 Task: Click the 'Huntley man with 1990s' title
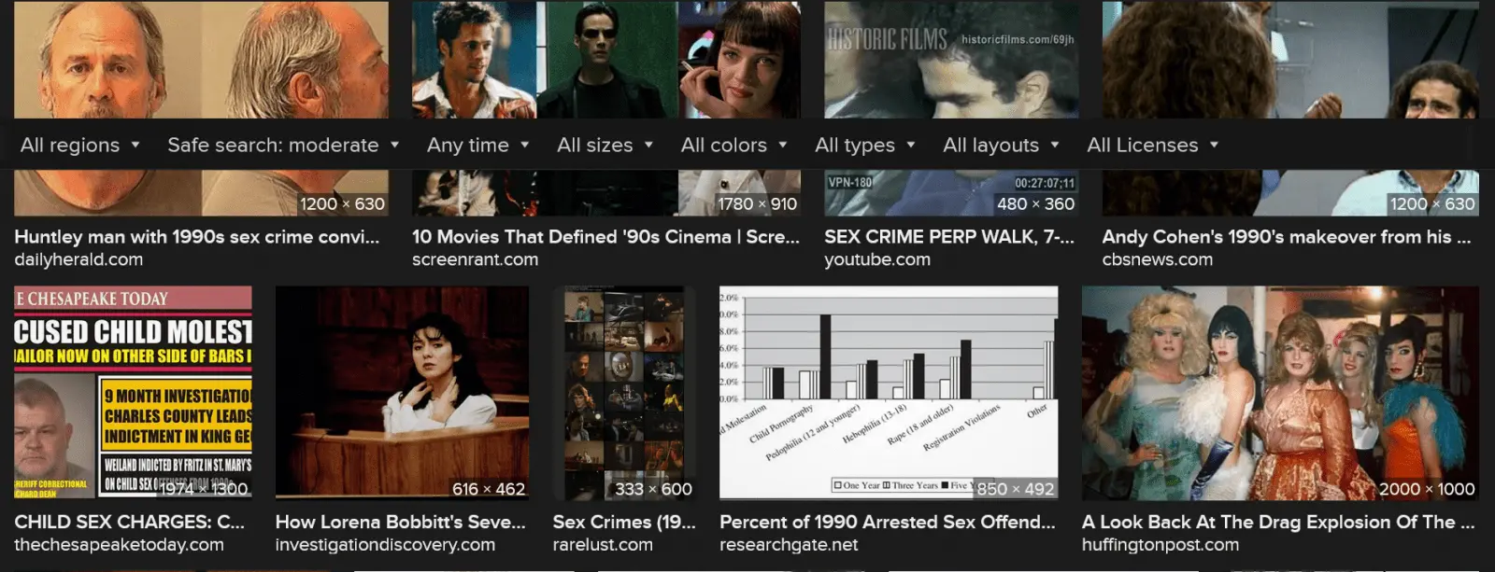196,237
